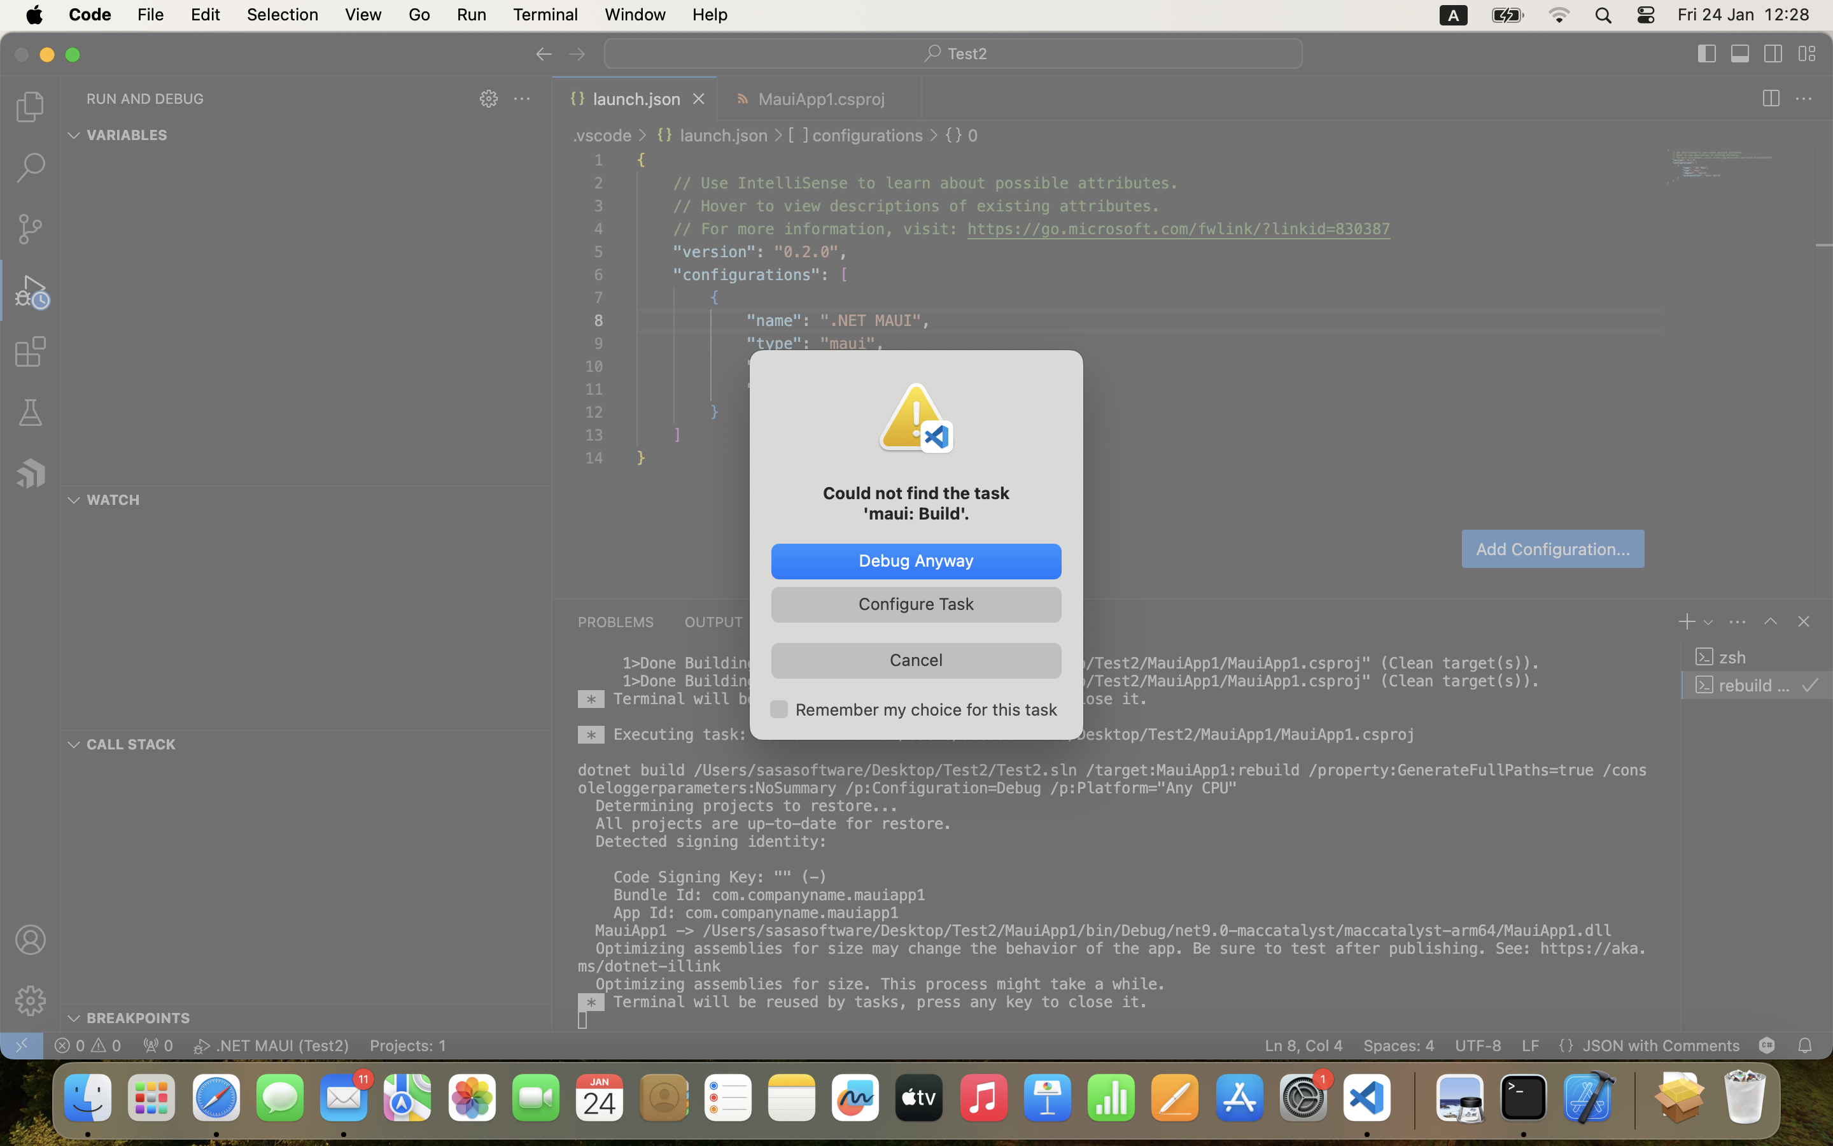Click Spaces: 4 indentation setting
This screenshot has height=1146, width=1833.
coord(1398,1046)
